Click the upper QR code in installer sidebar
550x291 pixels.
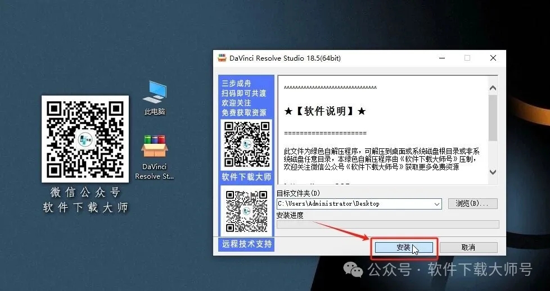tap(246, 144)
